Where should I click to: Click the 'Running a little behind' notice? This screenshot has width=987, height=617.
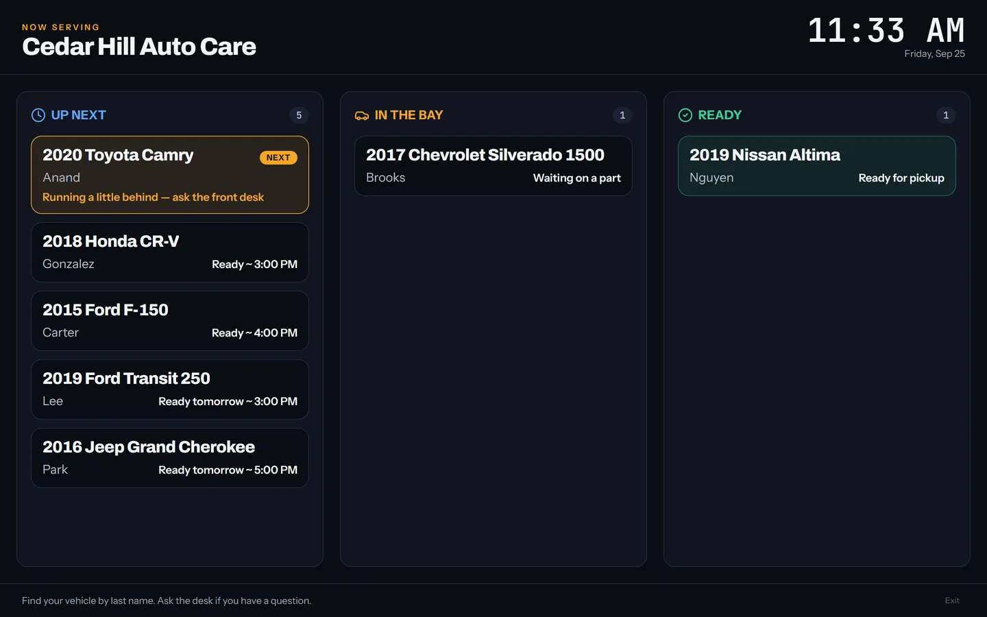153,197
